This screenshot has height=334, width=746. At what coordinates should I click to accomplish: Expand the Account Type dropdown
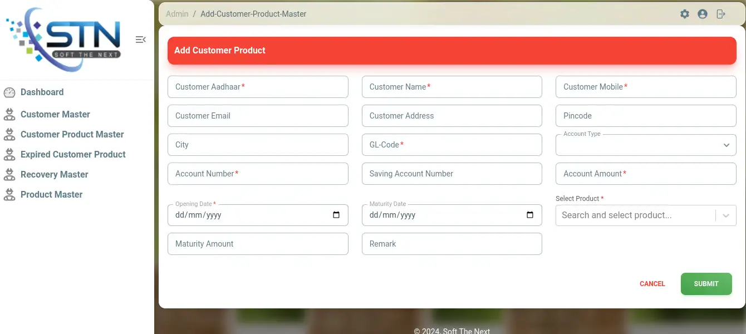click(x=726, y=145)
